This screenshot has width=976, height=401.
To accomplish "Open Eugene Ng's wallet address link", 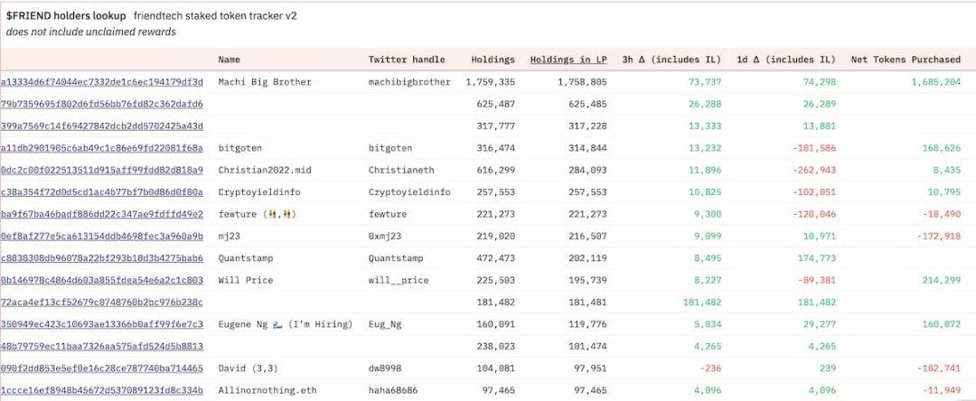I will pyautogui.click(x=101, y=324).
